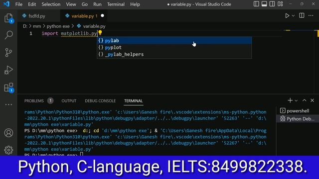Run the Python file with play button
The height and width of the screenshot is (179, 319).
[287, 15]
